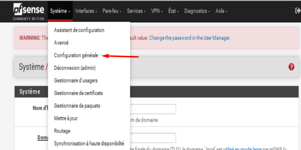301x150 pixels.
Task: Expand the Interfaces menu
Action: 86,11
